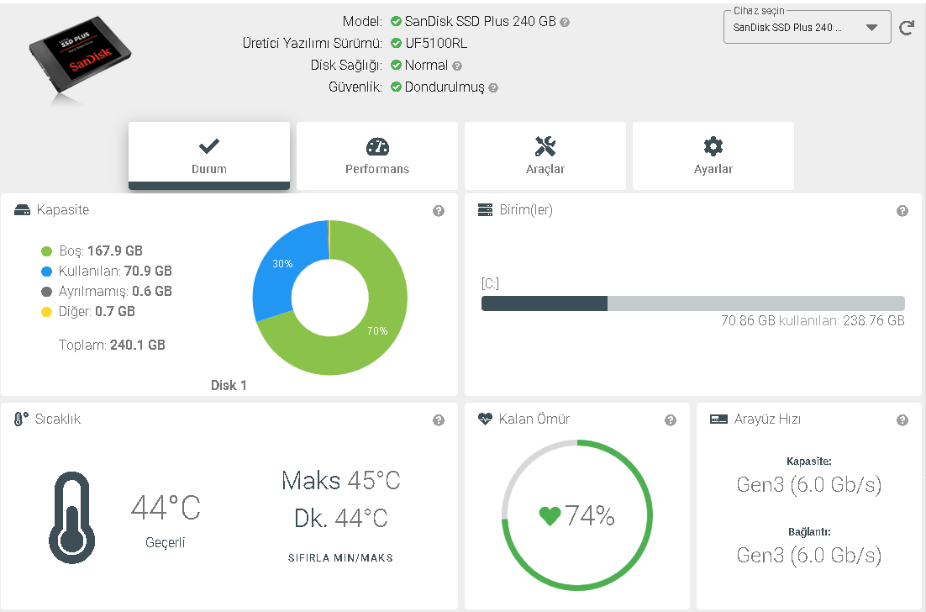Open help for the Arayüz Hızı panel

pos(902,420)
